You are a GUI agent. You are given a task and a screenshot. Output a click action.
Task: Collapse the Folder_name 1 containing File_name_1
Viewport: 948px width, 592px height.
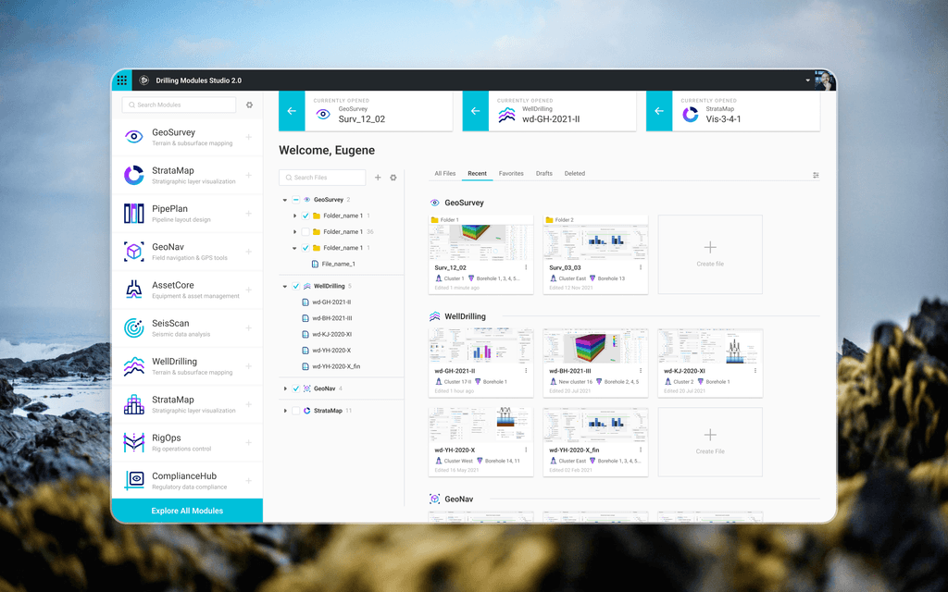coord(294,248)
